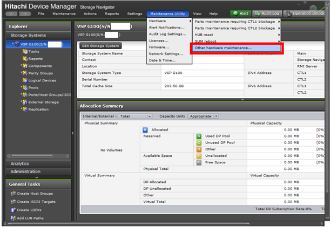Expand the Components tree node

coord(21,65)
